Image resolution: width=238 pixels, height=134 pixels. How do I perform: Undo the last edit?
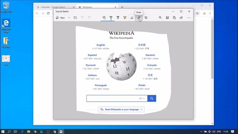[x=82, y=17]
